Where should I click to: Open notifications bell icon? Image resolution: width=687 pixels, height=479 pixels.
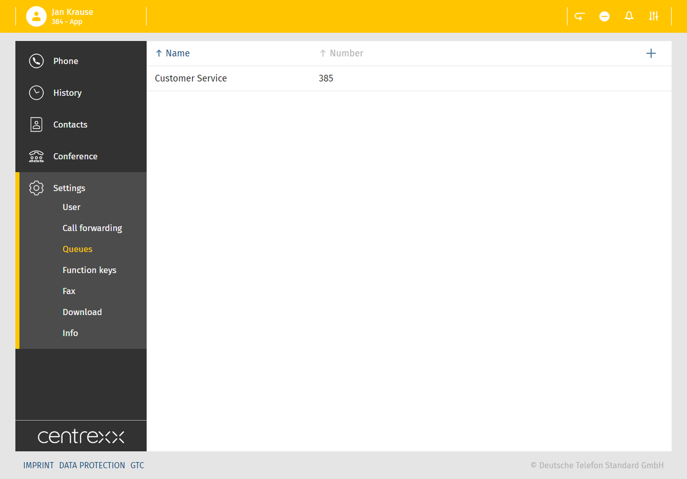pos(629,16)
